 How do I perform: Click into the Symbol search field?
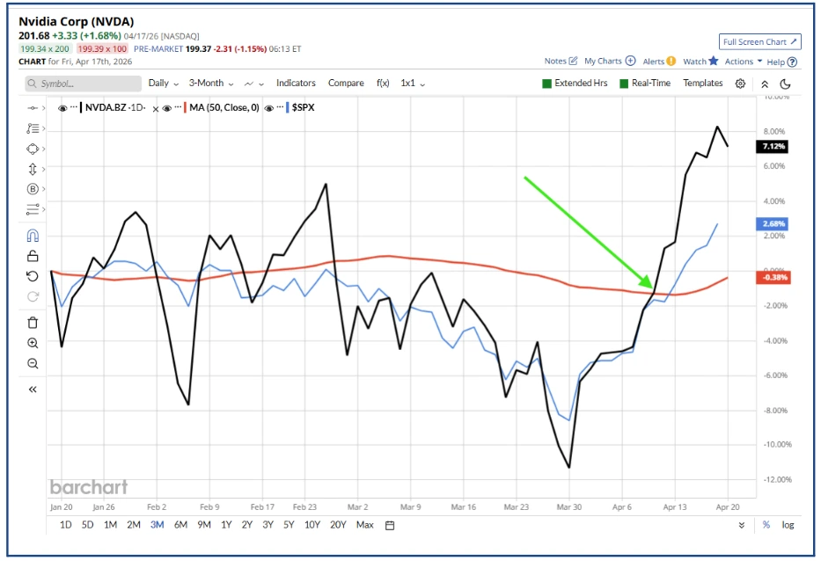coord(84,84)
